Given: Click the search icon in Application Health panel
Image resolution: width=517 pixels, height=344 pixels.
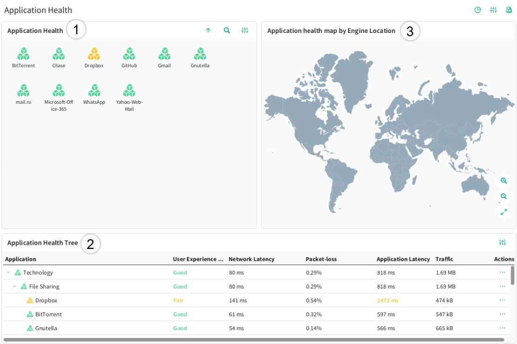Looking at the screenshot, I should point(227,30).
